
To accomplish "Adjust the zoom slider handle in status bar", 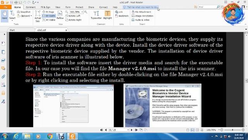I will [x=232, y=130].
